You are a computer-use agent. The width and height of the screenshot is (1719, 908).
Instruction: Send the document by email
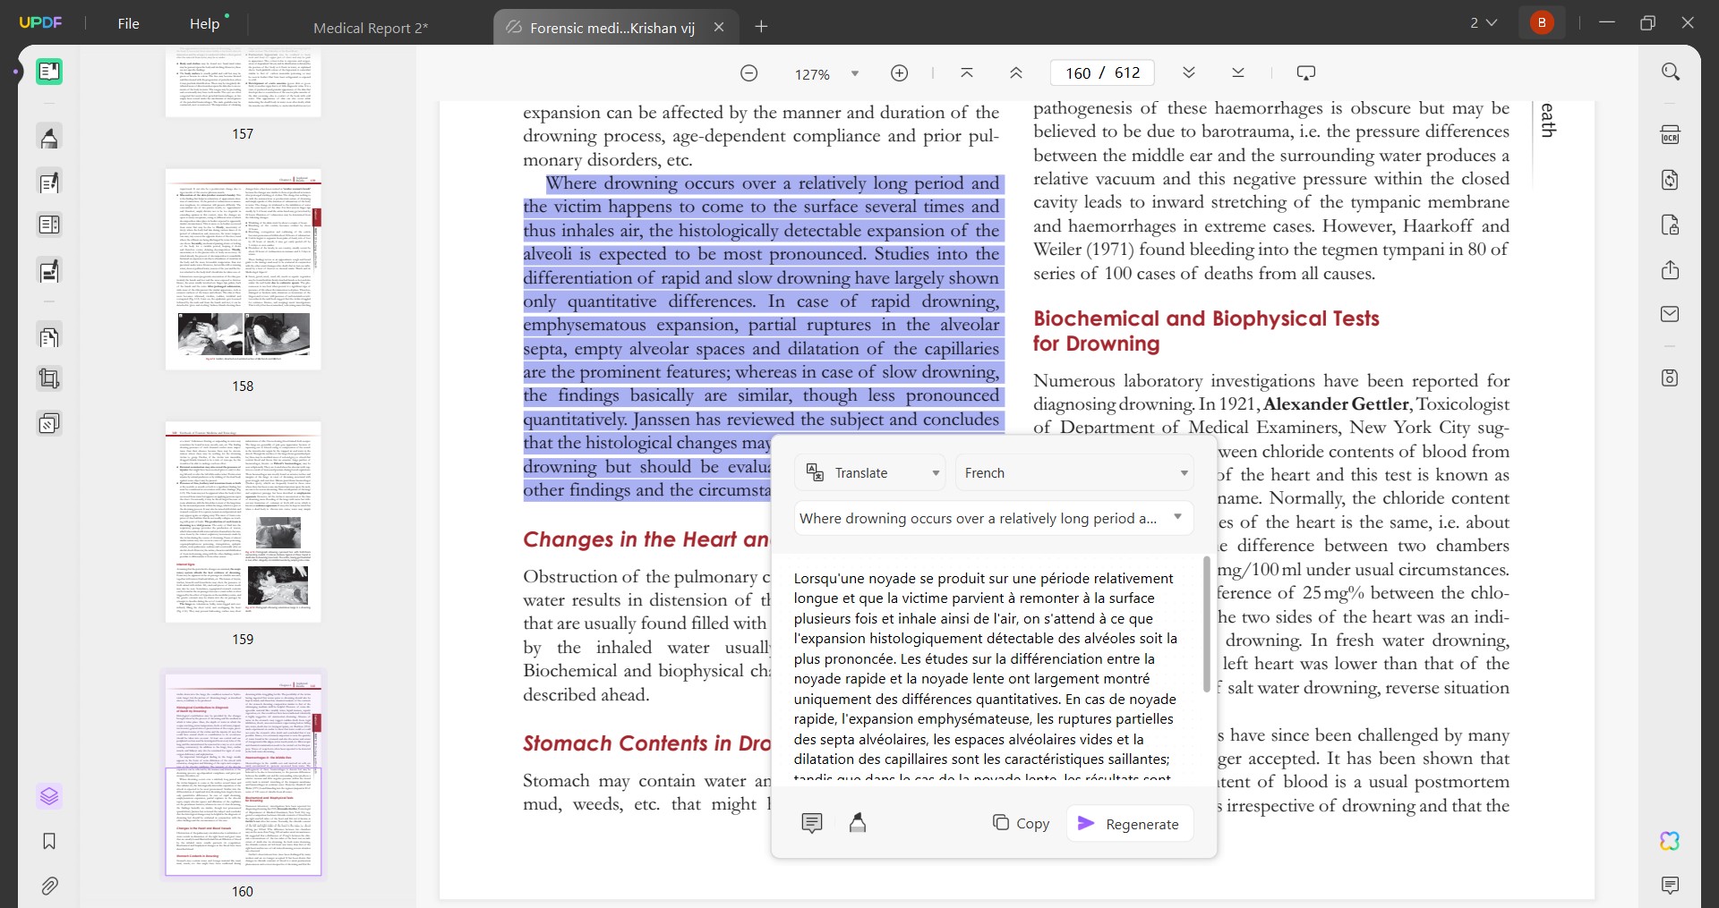tap(1671, 314)
